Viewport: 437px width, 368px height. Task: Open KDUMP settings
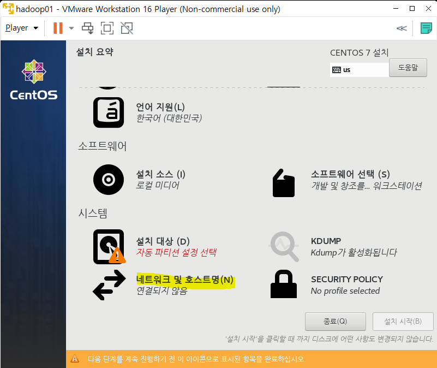[x=326, y=241]
